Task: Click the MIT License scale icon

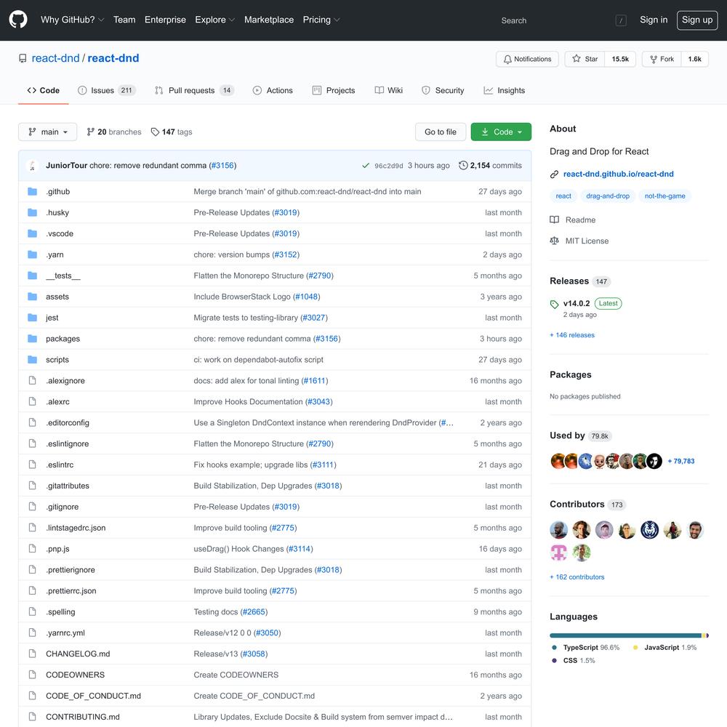Action: click(554, 241)
